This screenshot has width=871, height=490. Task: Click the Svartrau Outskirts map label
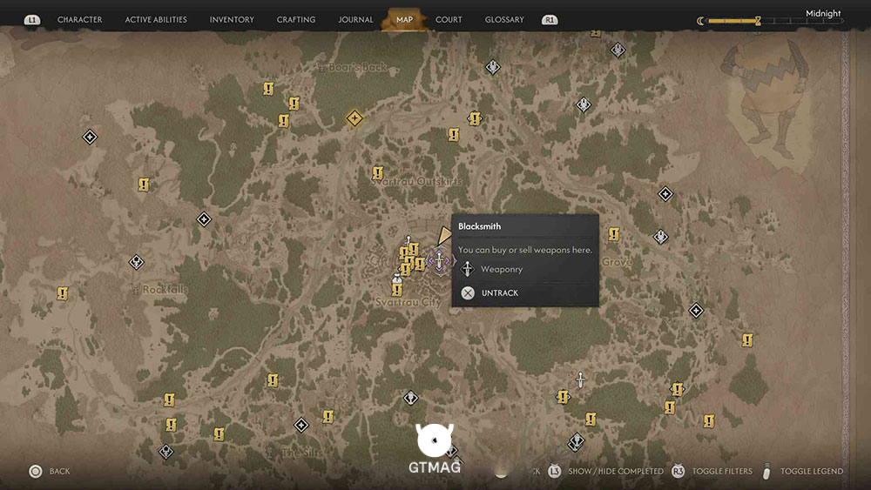click(416, 181)
